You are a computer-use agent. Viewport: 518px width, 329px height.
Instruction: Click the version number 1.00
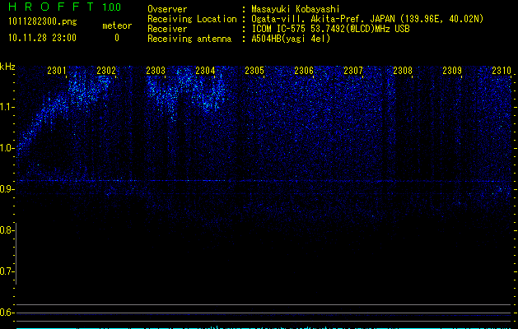tap(111, 7)
